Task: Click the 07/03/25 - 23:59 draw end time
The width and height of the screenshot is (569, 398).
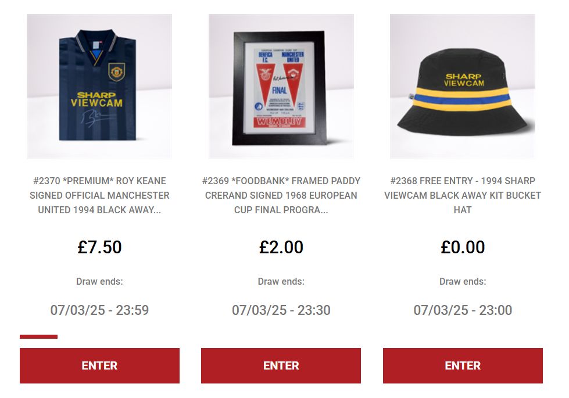Action: click(99, 310)
